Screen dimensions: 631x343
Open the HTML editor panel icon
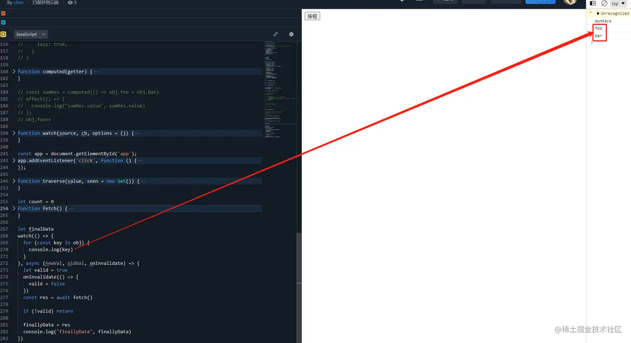[3, 13]
